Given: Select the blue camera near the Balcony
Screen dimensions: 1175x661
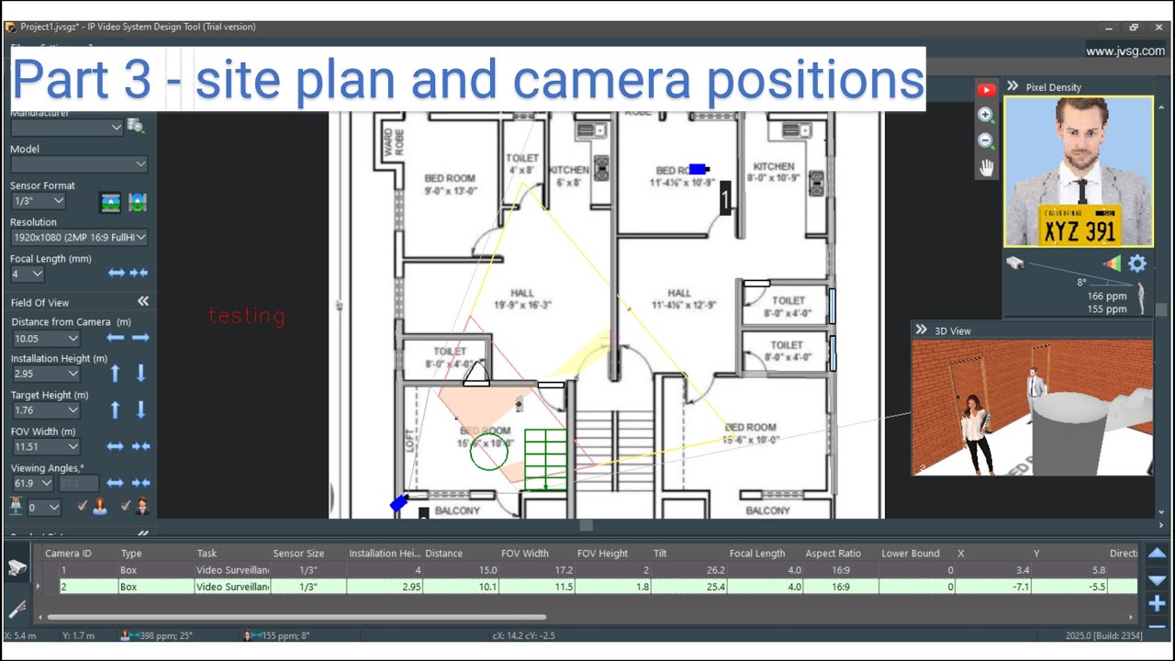Looking at the screenshot, I should [398, 503].
